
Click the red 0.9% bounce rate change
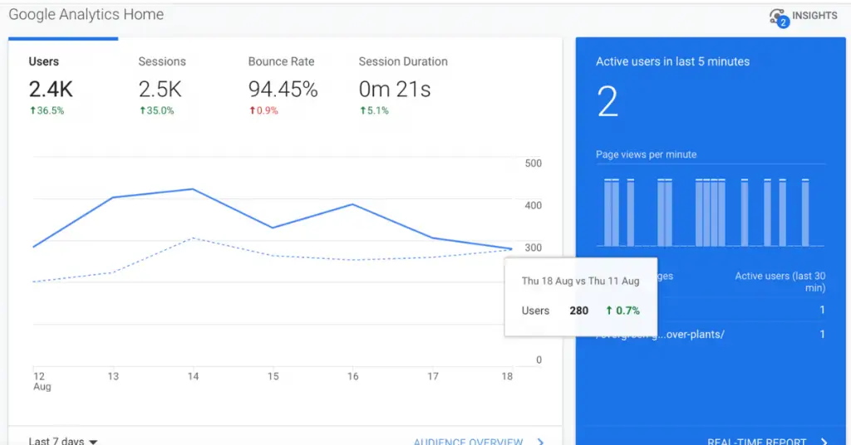[x=263, y=110]
